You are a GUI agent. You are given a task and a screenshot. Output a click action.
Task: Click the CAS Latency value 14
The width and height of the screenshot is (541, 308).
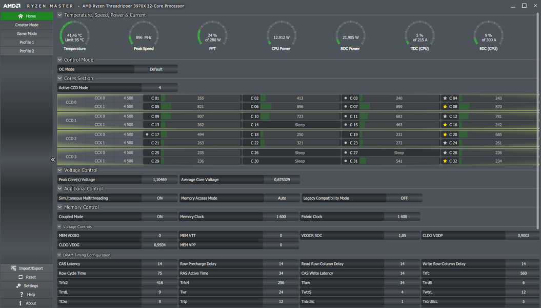pyautogui.click(x=159, y=264)
